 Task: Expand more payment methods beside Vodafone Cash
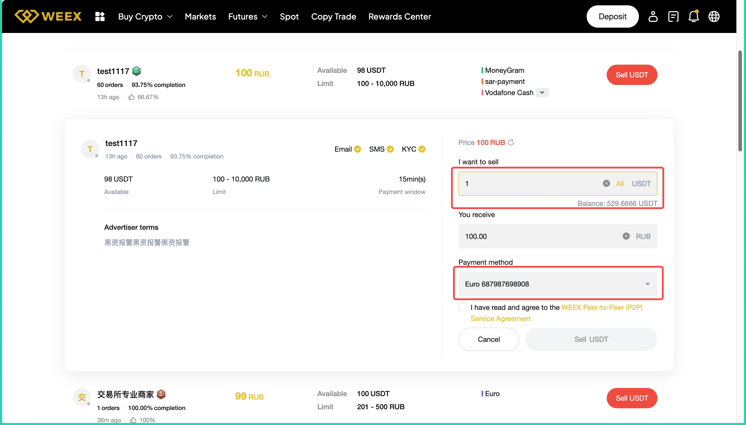point(542,93)
